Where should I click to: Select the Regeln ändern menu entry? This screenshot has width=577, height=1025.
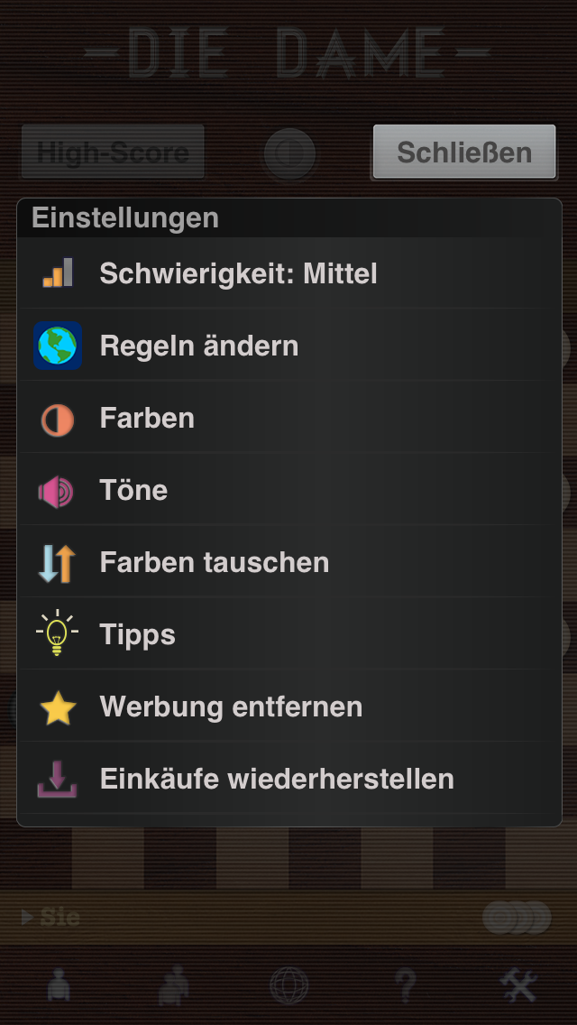click(199, 346)
